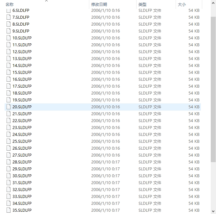
Task: Click the type cell of 17.SLDLFP
Action: tap(150, 86)
